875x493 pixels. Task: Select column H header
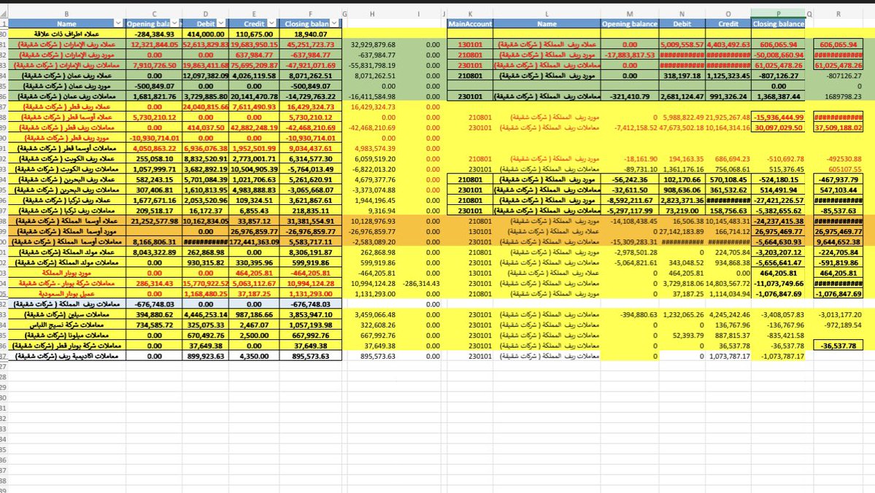tap(372, 14)
